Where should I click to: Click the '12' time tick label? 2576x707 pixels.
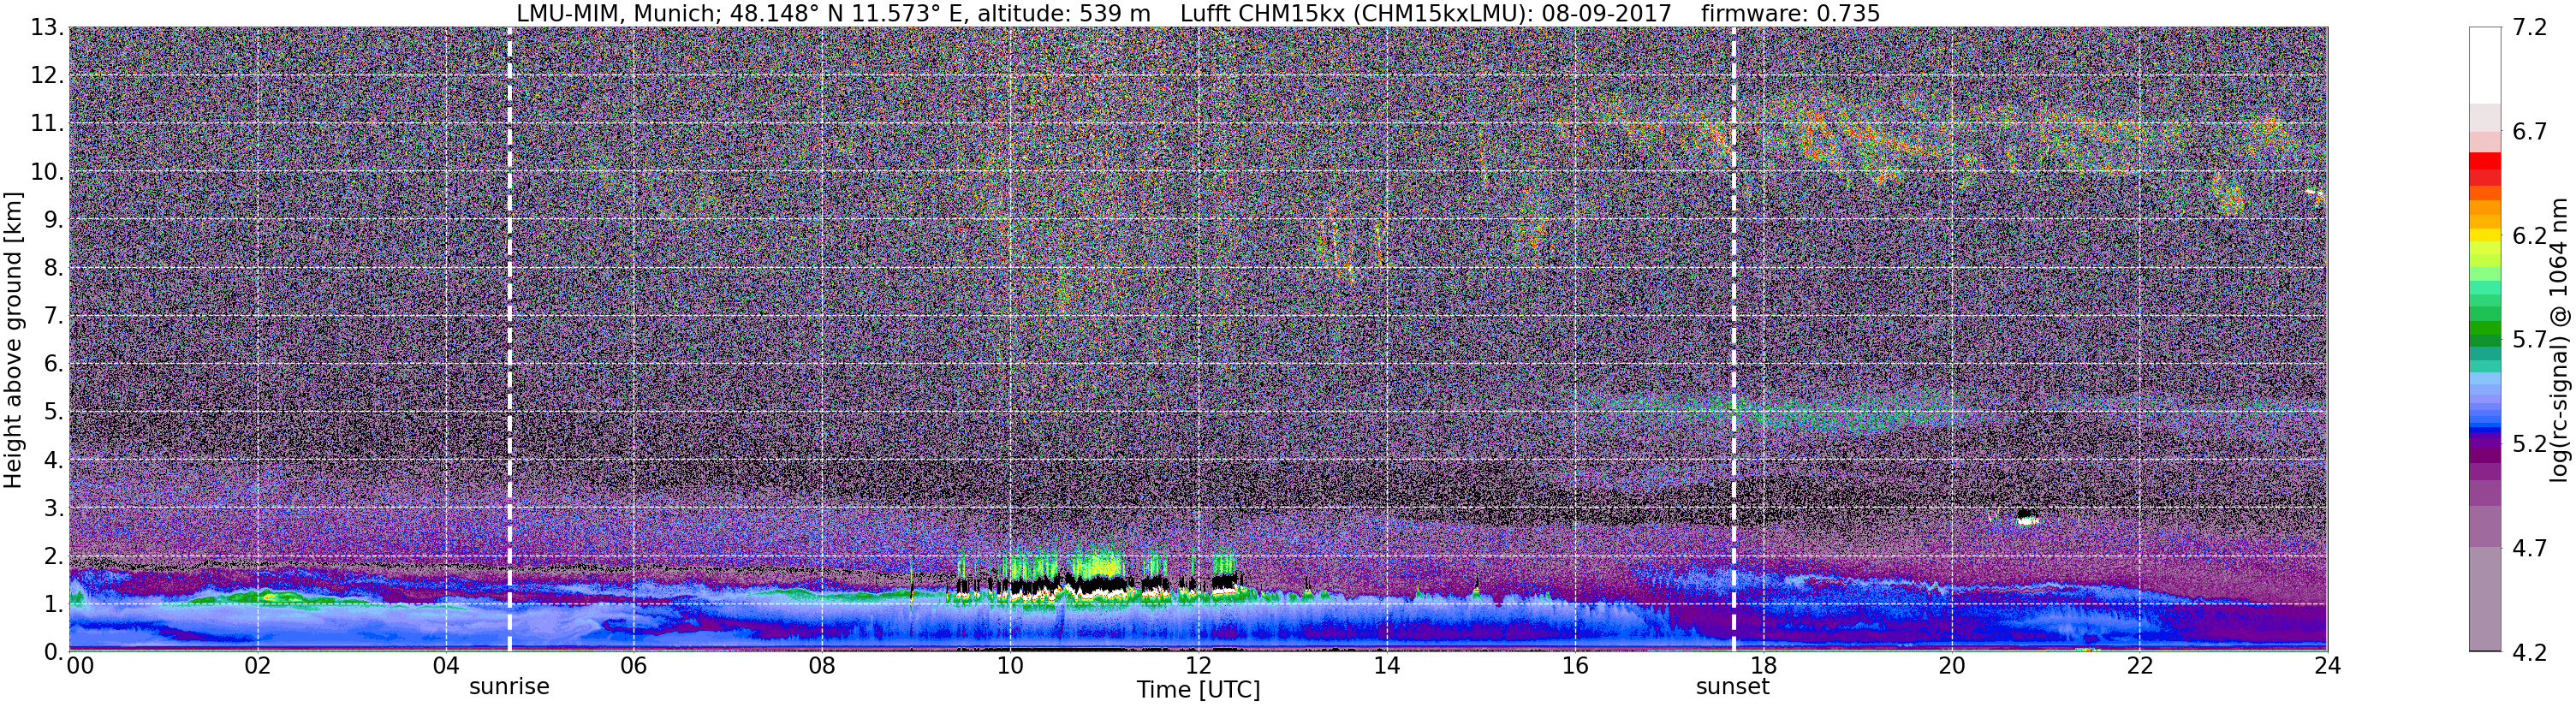(x=1198, y=667)
